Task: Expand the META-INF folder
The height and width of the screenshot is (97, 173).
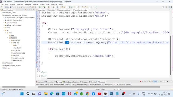Action: pyautogui.click(x=10, y=40)
